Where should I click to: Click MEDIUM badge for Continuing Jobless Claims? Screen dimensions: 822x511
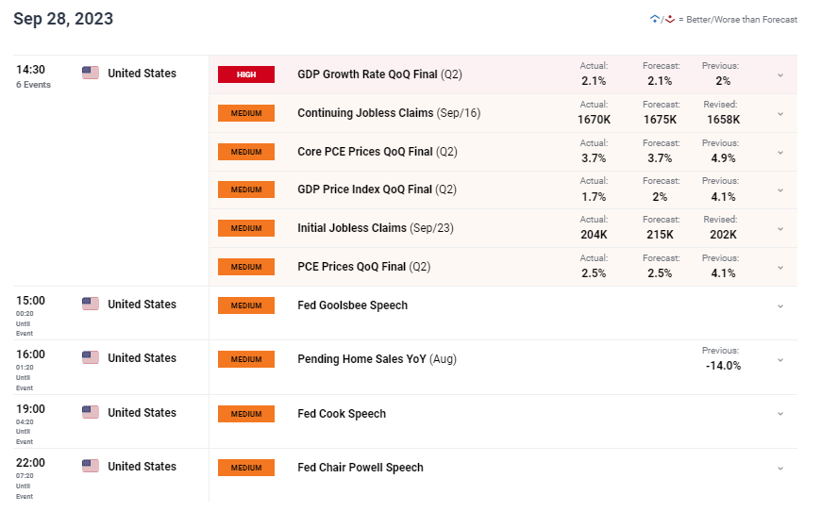point(246,113)
